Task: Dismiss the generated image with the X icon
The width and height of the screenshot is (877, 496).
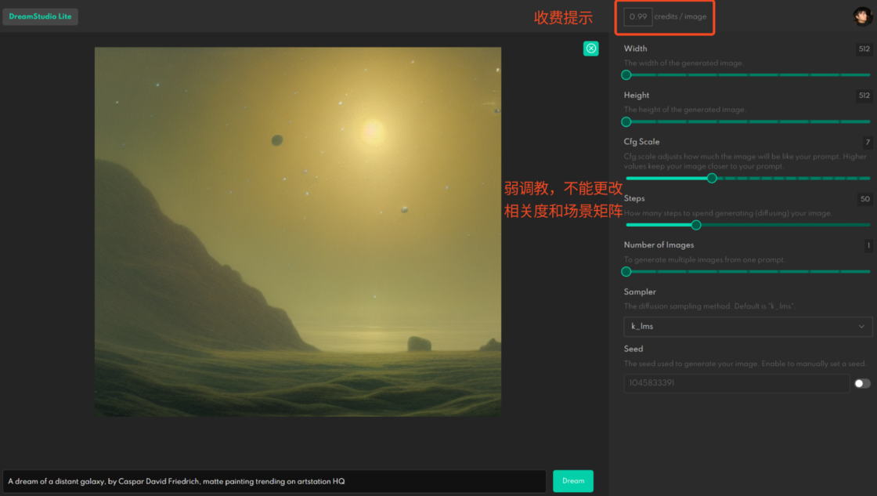Action: tap(591, 49)
